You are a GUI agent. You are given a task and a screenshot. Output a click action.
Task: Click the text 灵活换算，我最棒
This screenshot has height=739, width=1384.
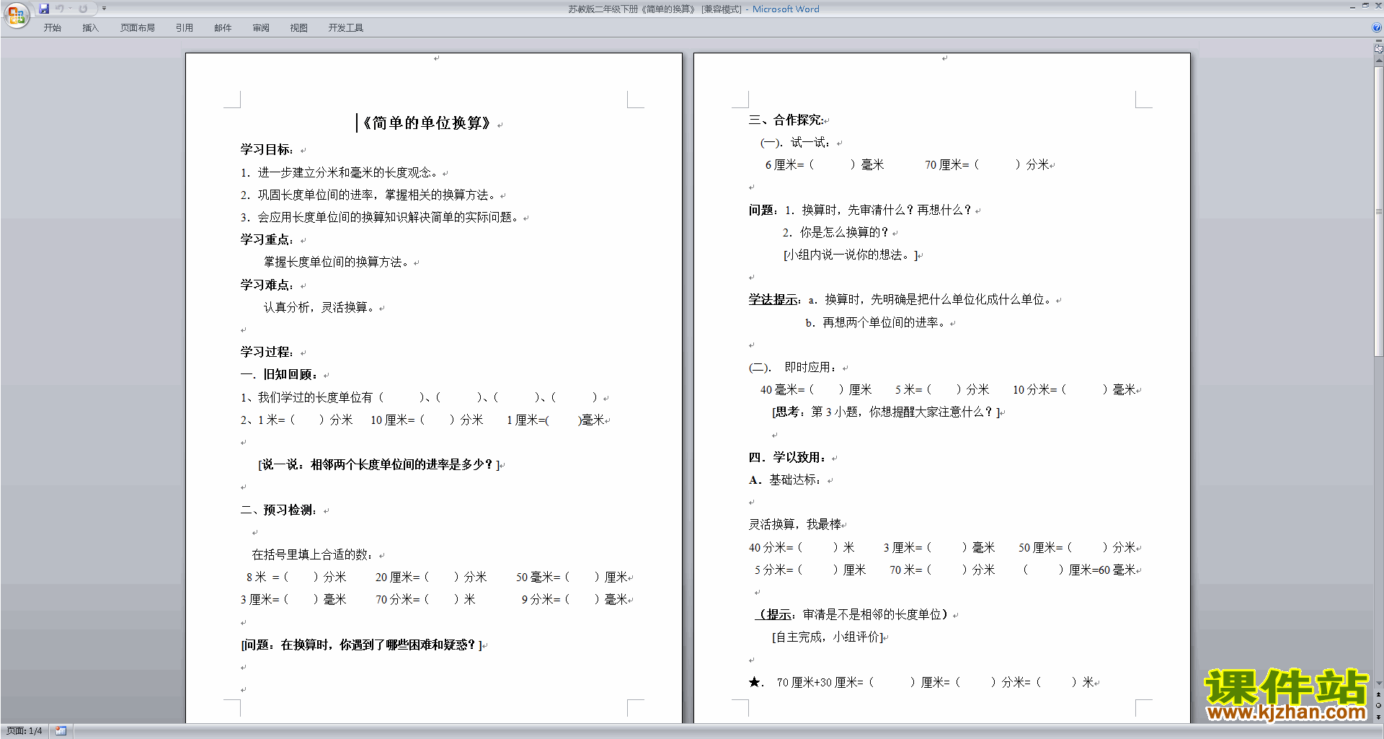click(x=796, y=524)
